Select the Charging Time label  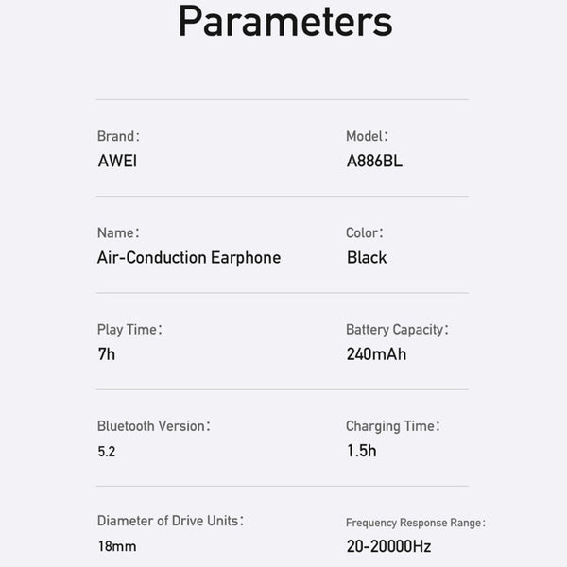coord(393,426)
